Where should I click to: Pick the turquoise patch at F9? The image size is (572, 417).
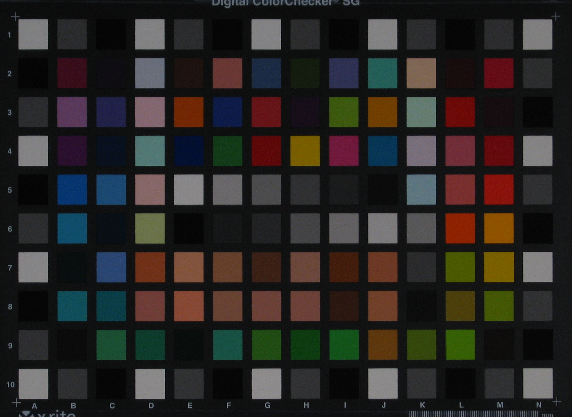tap(227, 345)
